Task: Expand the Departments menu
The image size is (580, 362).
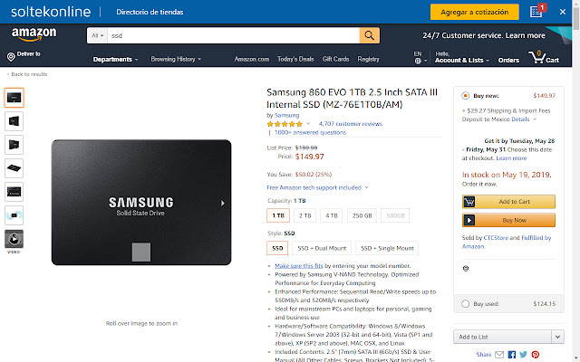Action: click(x=115, y=59)
